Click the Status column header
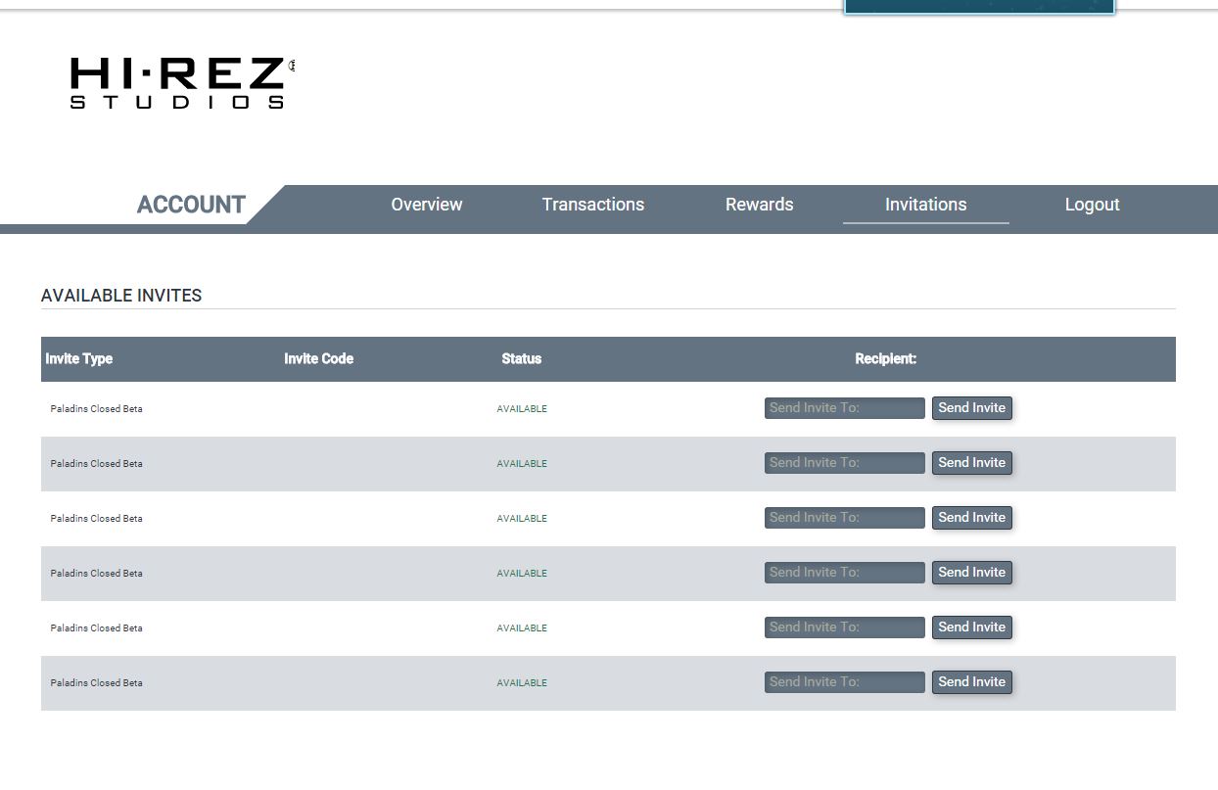 click(x=522, y=359)
